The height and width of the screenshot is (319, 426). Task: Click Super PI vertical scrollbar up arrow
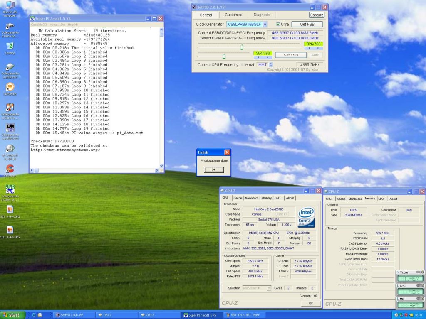(162, 29)
